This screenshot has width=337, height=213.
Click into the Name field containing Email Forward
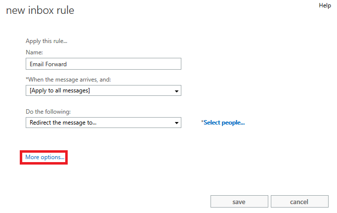click(x=103, y=64)
